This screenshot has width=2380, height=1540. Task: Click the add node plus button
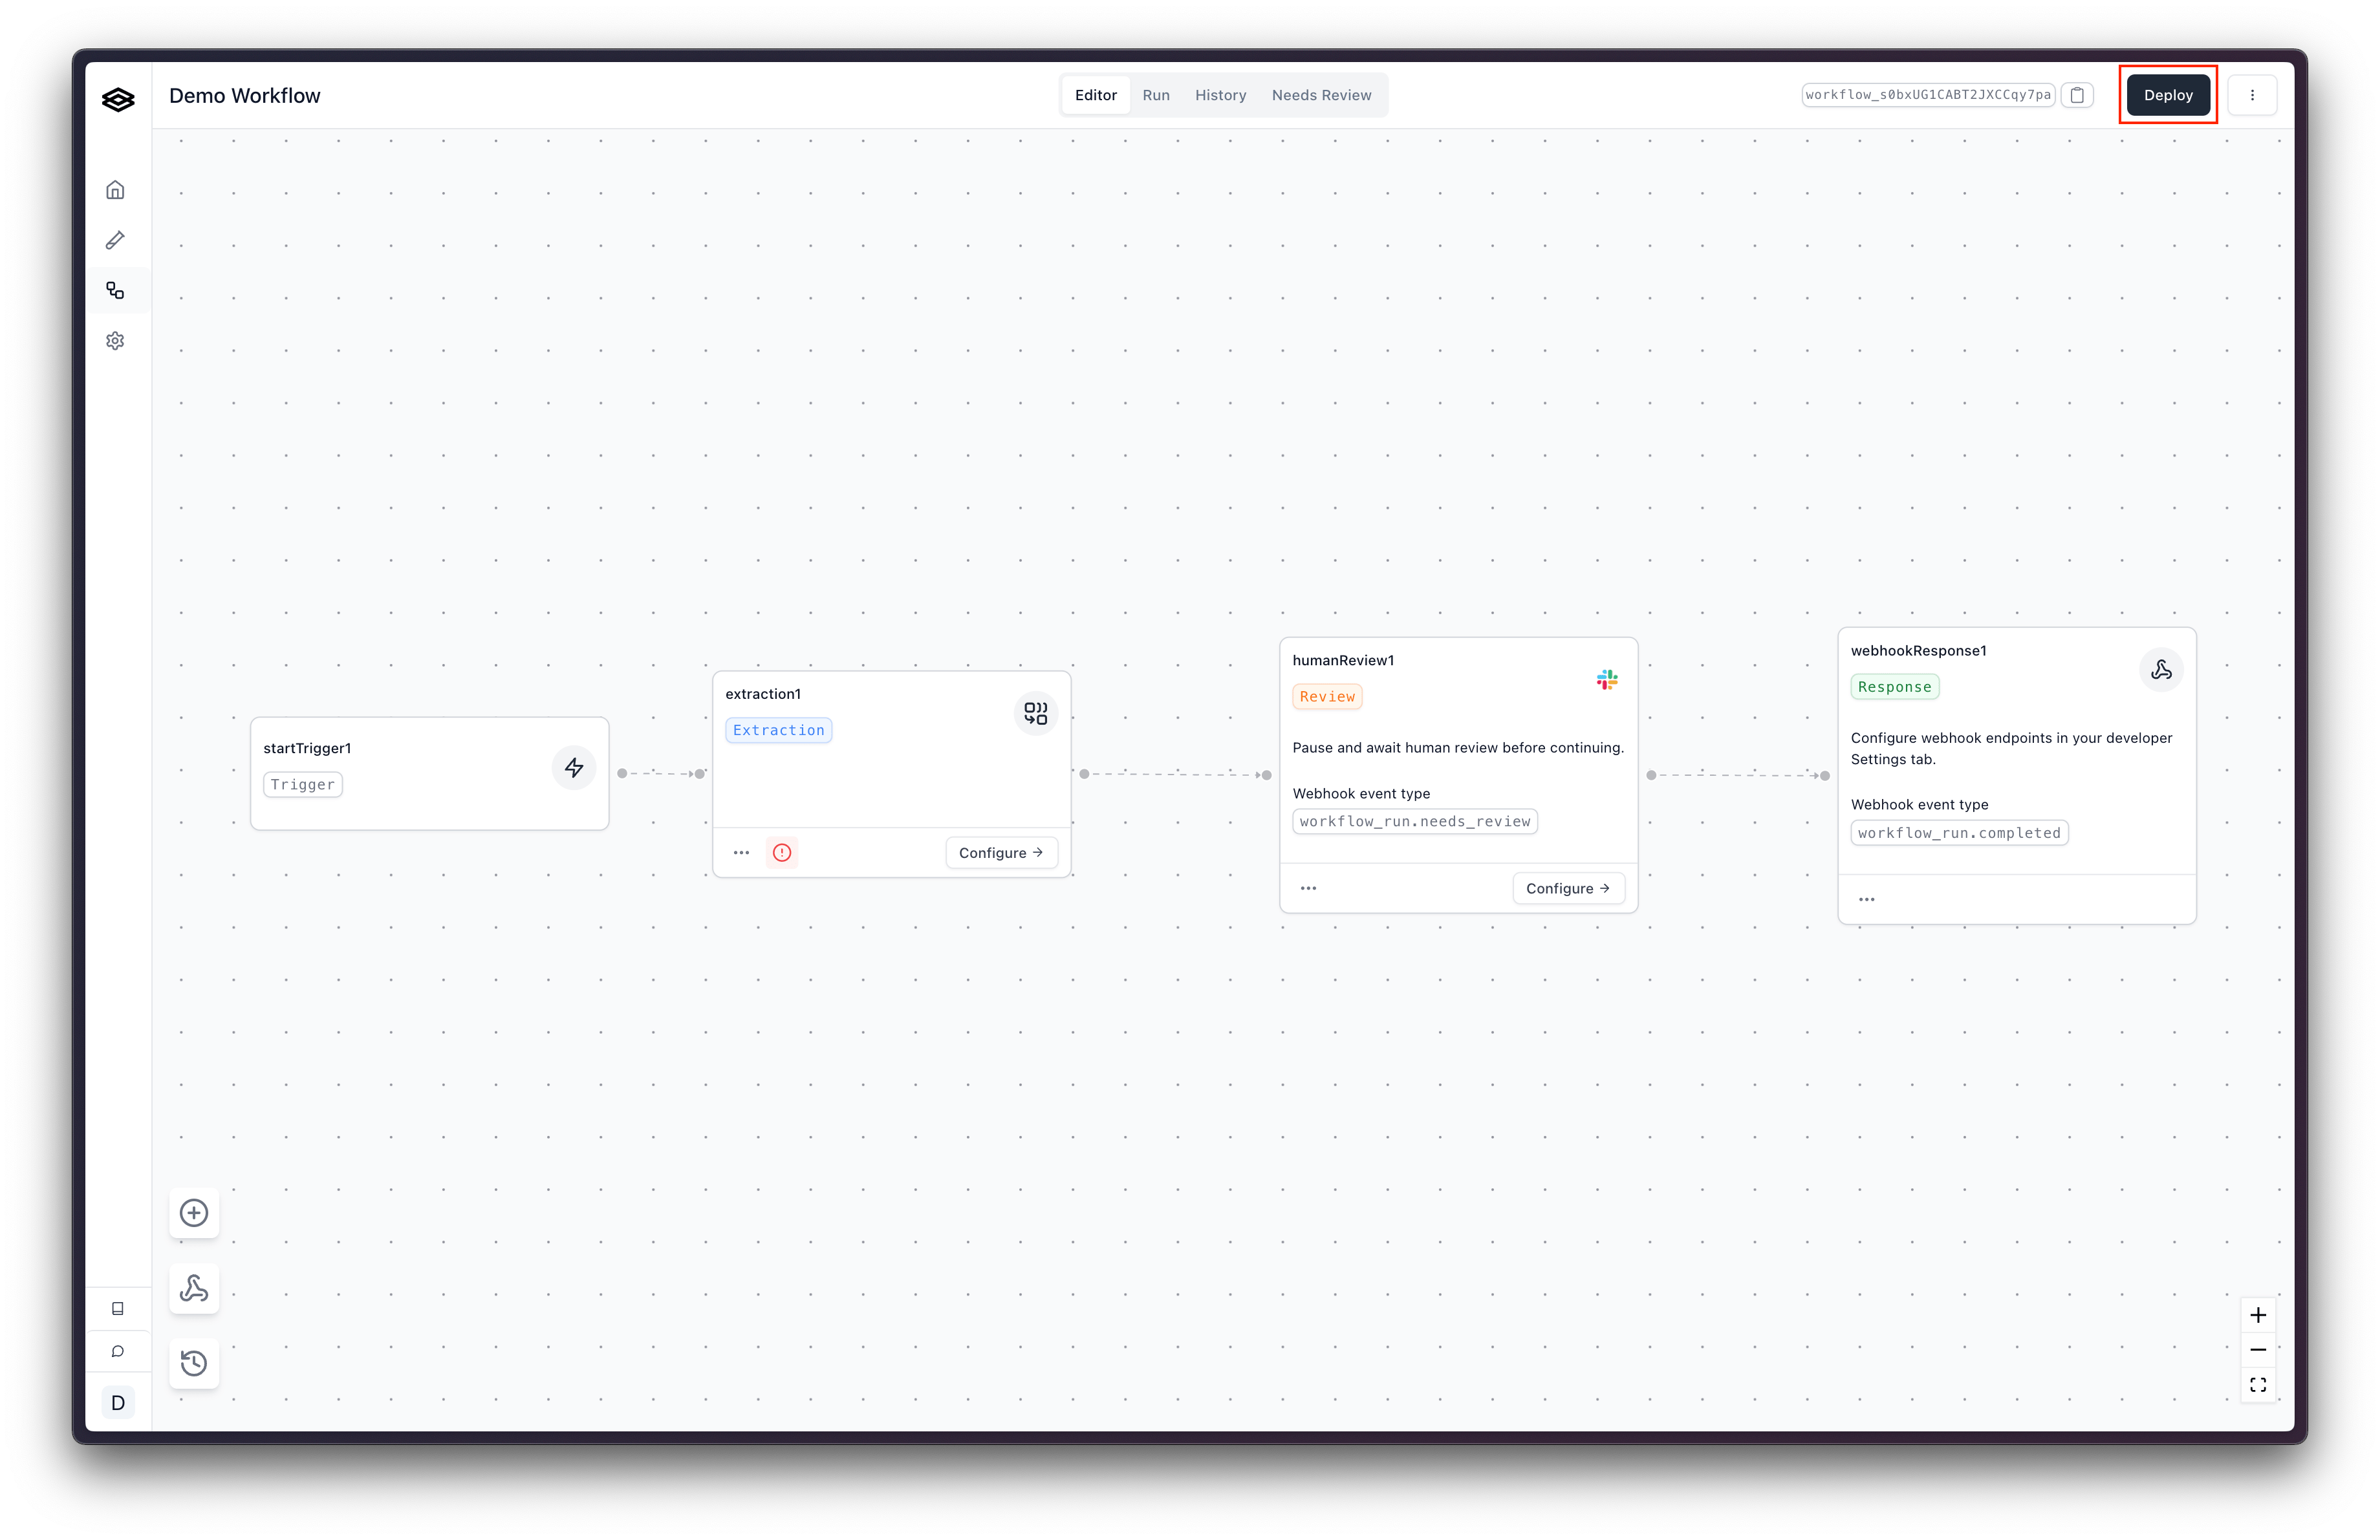pyautogui.click(x=194, y=1212)
